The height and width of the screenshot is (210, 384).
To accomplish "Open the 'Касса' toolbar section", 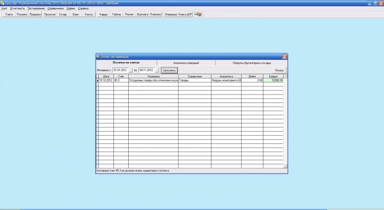I will coord(89,14).
